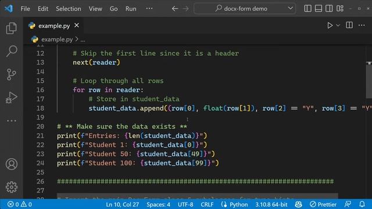Open the File menu
Image resolution: width=372 pixels, height=209 pixels.
pyautogui.click(x=25, y=9)
